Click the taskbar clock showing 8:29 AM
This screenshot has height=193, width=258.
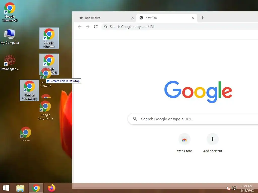[x=247, y=188]
